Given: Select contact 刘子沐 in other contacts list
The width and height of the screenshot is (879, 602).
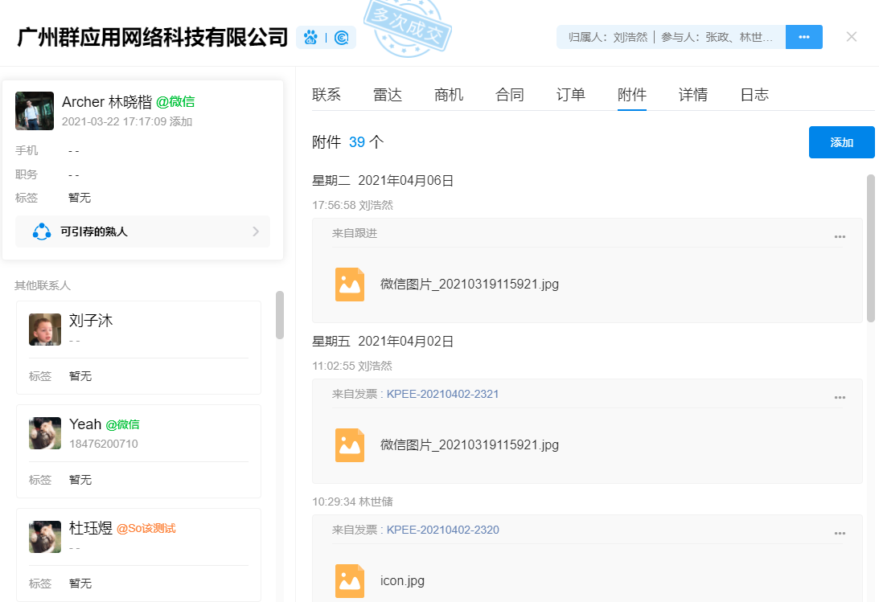Looking at the screenshot, I should [91, 321].
